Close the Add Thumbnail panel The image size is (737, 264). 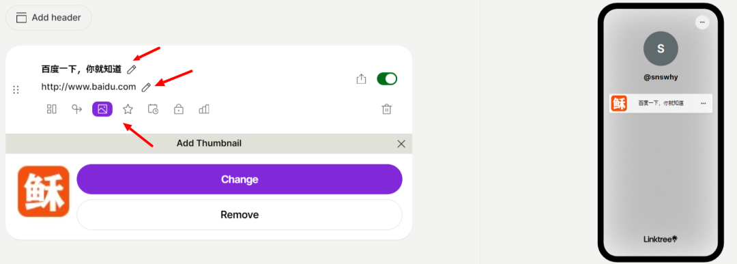[401, 144]
